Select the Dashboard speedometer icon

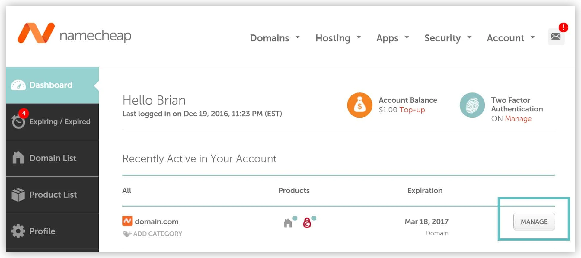coord(18,85)
